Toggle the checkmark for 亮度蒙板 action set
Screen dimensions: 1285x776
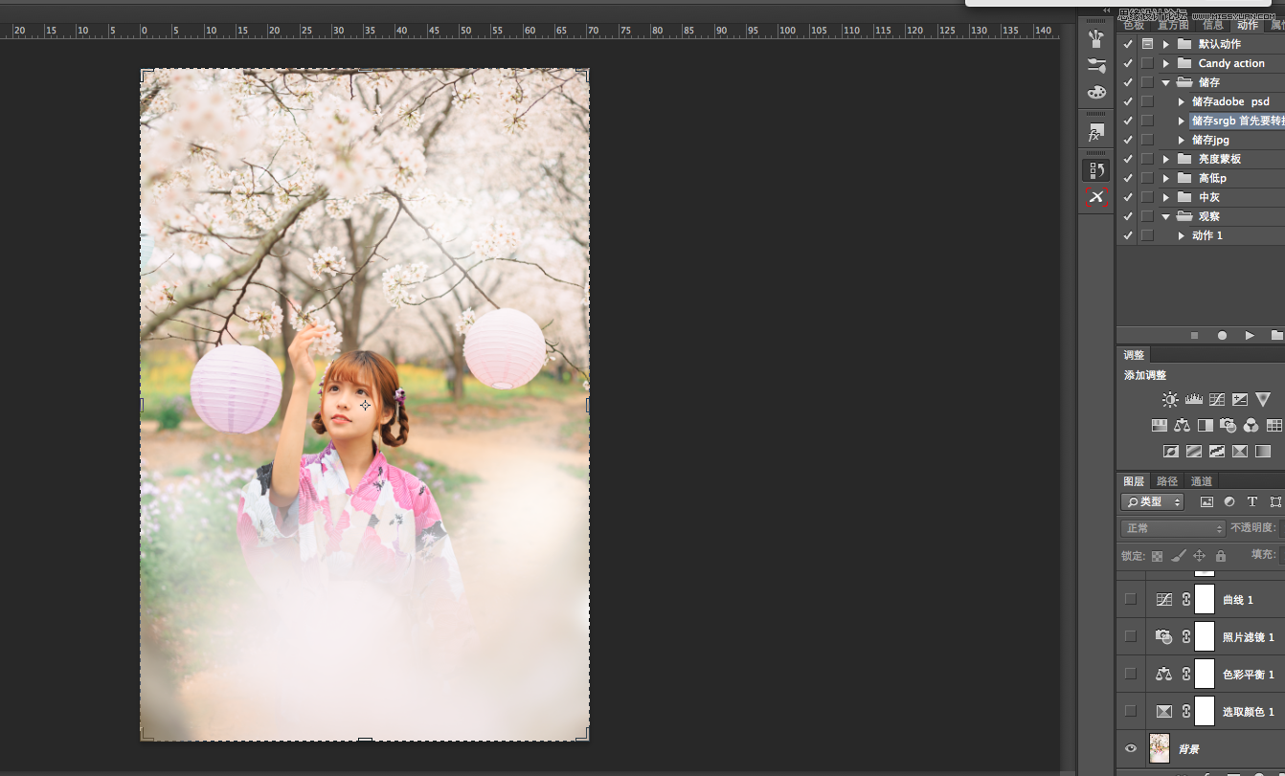tap(1128, 159)
